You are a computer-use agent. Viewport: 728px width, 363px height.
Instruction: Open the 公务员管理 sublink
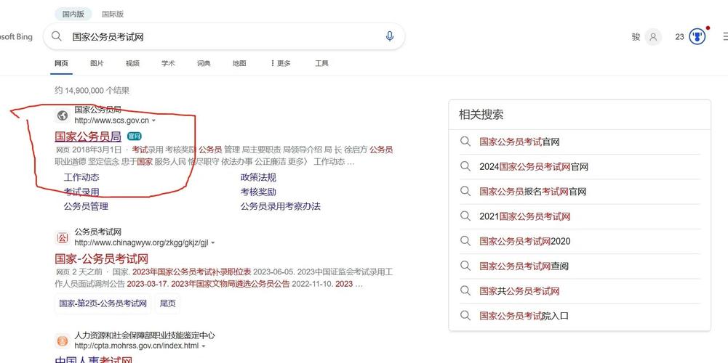pos(86,206)
